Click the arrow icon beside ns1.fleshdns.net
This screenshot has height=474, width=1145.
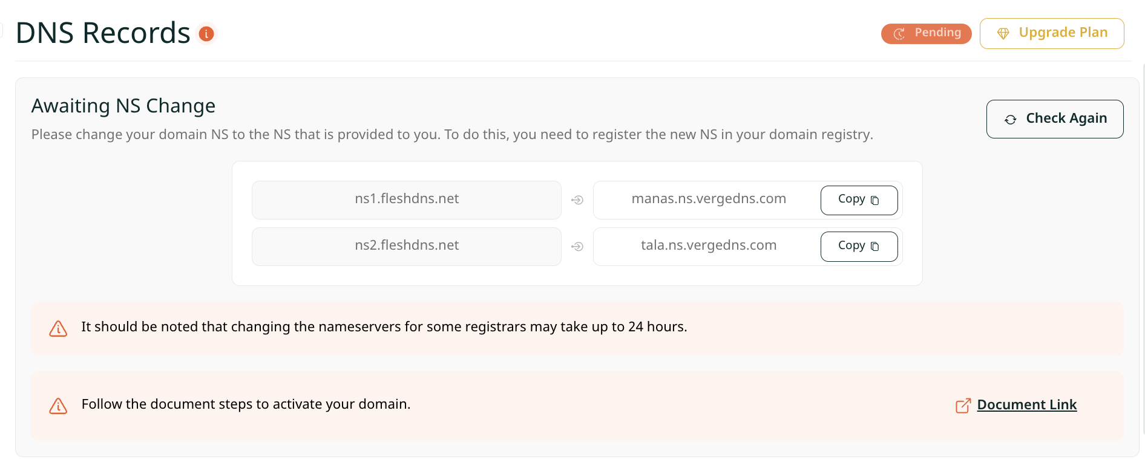[577, 200]
